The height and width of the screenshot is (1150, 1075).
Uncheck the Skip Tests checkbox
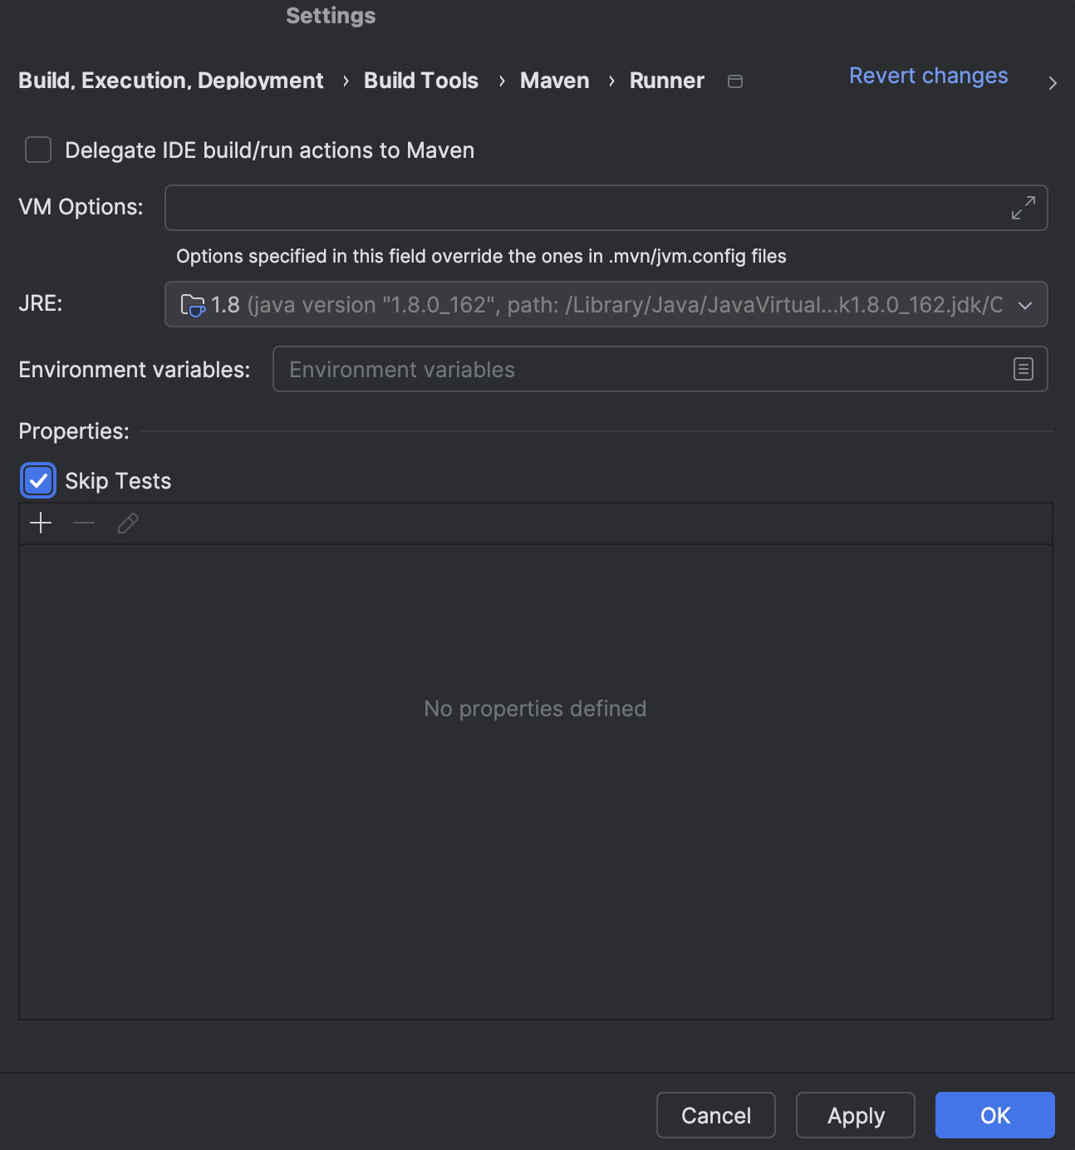pos(37,480)
